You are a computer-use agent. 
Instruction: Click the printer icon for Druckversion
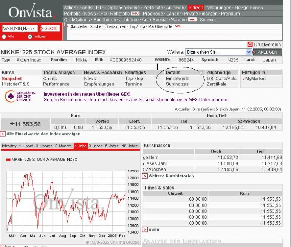pyautogui.click(x=250, y=44)
